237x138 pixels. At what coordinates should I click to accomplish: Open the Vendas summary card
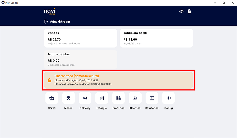pos(81,38)
